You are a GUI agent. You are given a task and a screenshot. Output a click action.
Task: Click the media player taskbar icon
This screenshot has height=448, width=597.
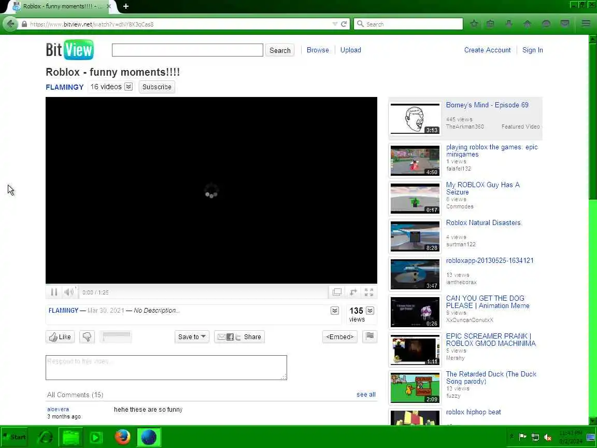coord(96,437)
